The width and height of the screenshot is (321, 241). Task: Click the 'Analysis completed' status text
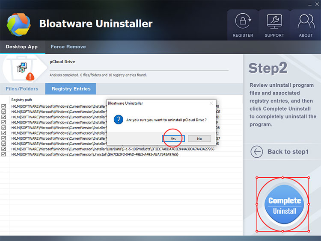(98, 75)
